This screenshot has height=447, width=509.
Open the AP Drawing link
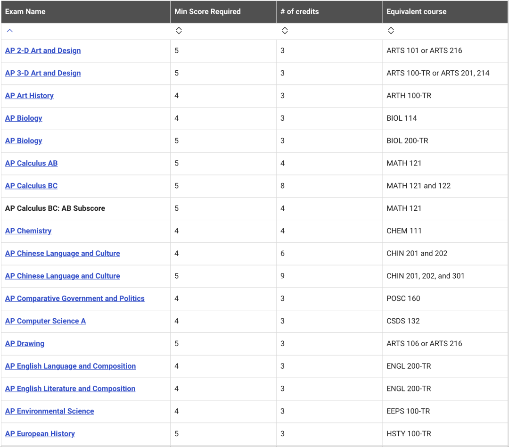tap(25, 343)
